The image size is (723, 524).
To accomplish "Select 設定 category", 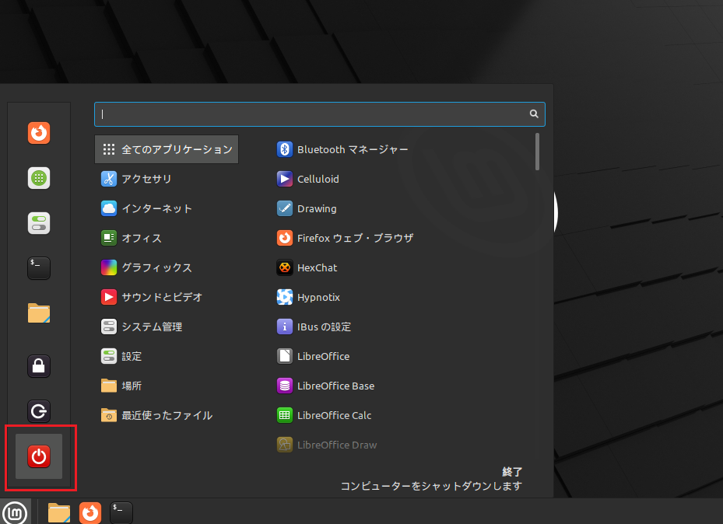I will click(x=167, y=356).
